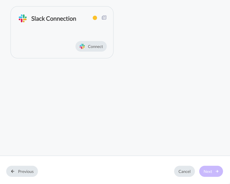The image size is (230, 184).
Task: Proceed with the Next button
Action: point(211,171)
